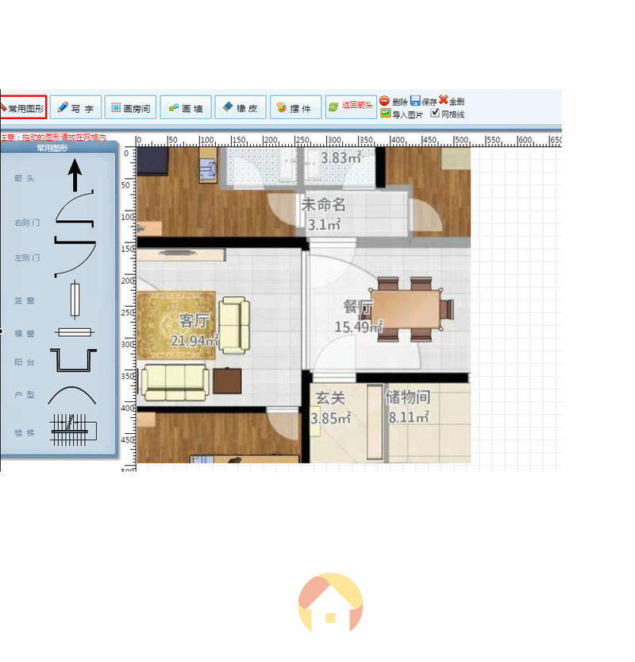
Task: Click the 储物间 8.11㎡ room label
Action: point(408,407)
